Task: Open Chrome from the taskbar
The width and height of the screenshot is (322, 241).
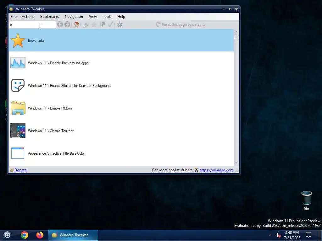Action: [25, 235]
